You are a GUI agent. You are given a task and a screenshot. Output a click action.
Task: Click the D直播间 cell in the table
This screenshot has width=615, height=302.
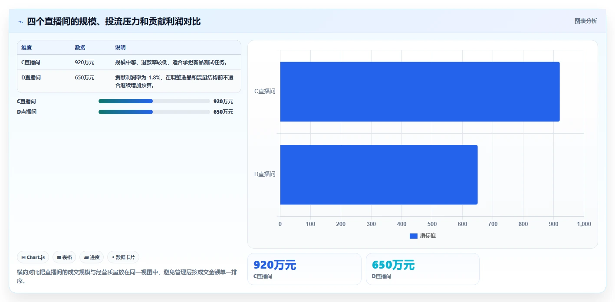pos(31,78)
